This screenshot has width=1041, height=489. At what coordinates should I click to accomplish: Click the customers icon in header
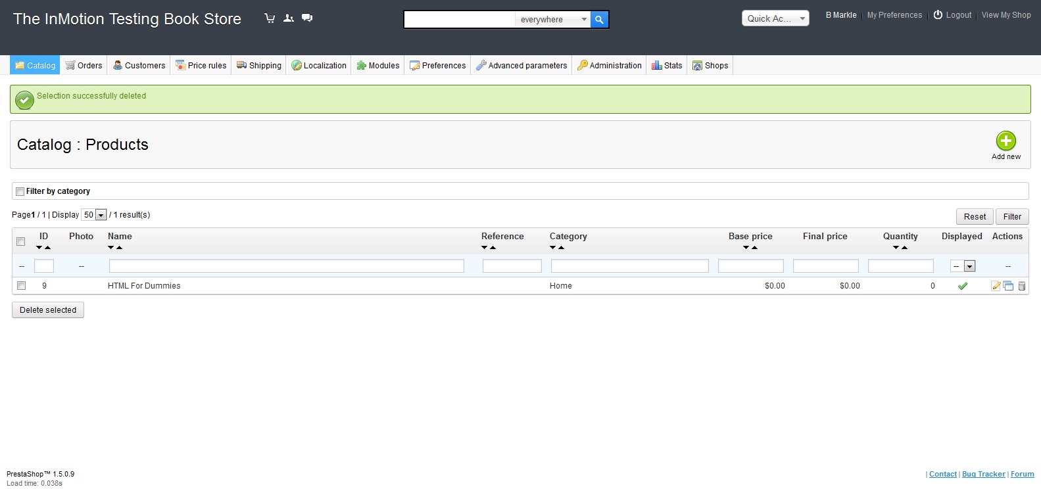(288, 18)
